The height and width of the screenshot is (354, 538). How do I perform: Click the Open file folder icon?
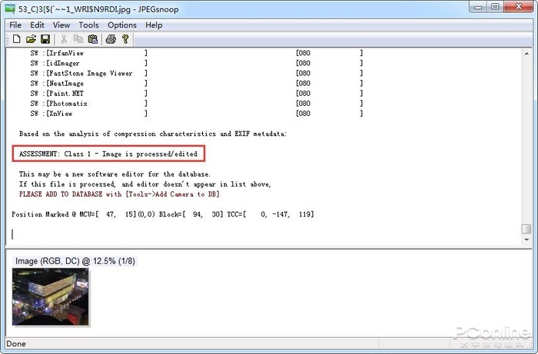[31, 39]
